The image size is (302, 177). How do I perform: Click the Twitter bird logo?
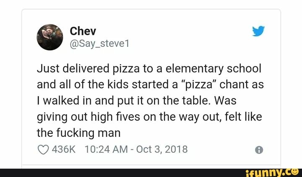tap(259, 31)
